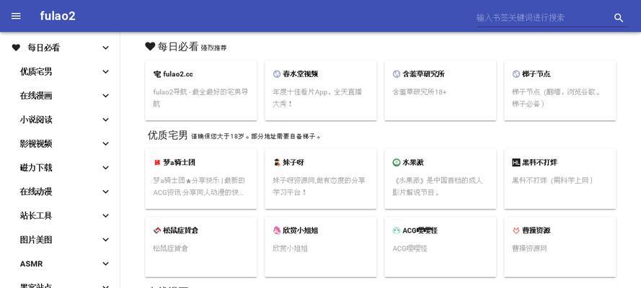Click the fulao2 site title

pos(58,16)
